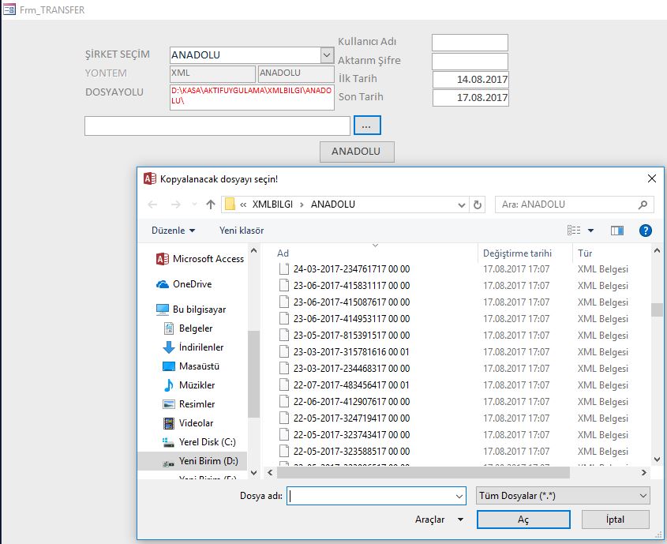Viewport: 667px width, 544px height.
Task: Expand the Dosya adı filename dropdown
Action: click(x=460, y=496)
